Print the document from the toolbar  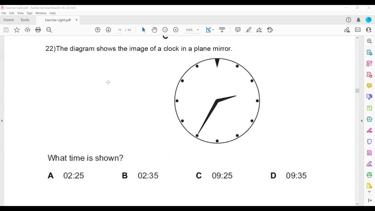click(x=38, y=30)
